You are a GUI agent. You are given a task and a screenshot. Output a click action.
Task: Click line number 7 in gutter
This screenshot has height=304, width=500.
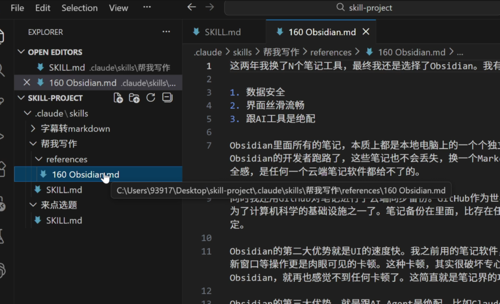click(209, 145)
